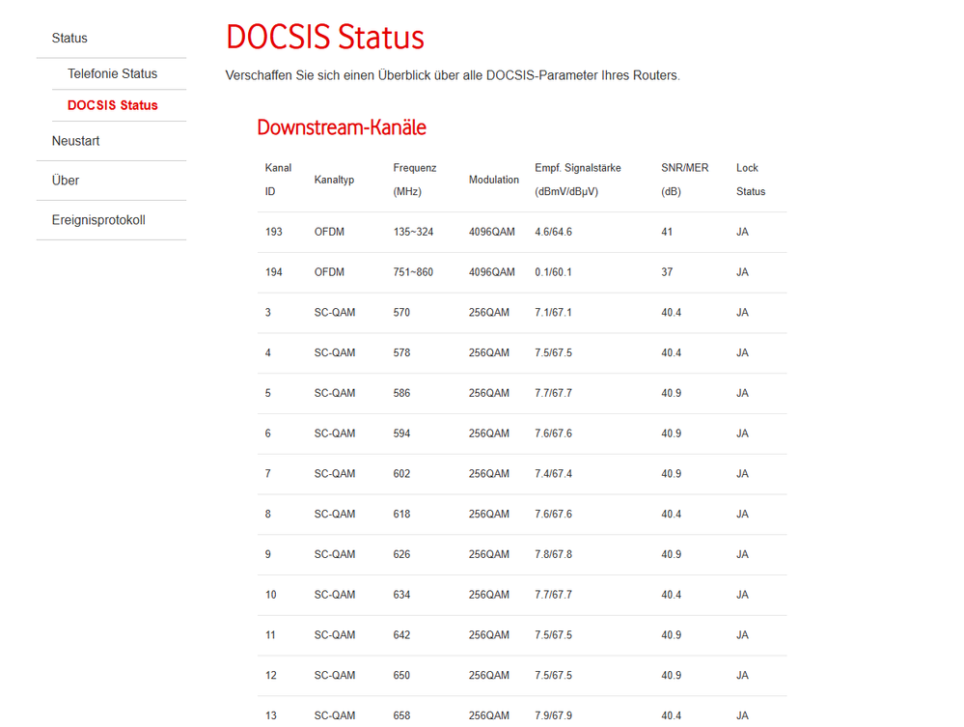Click frequency 658 cell

click(401, 715)
